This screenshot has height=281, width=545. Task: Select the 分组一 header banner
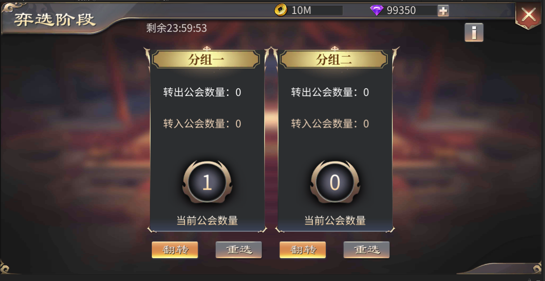coord(207,59)
